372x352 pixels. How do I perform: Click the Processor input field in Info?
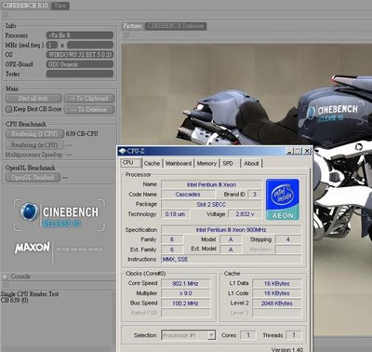point(80,35)
